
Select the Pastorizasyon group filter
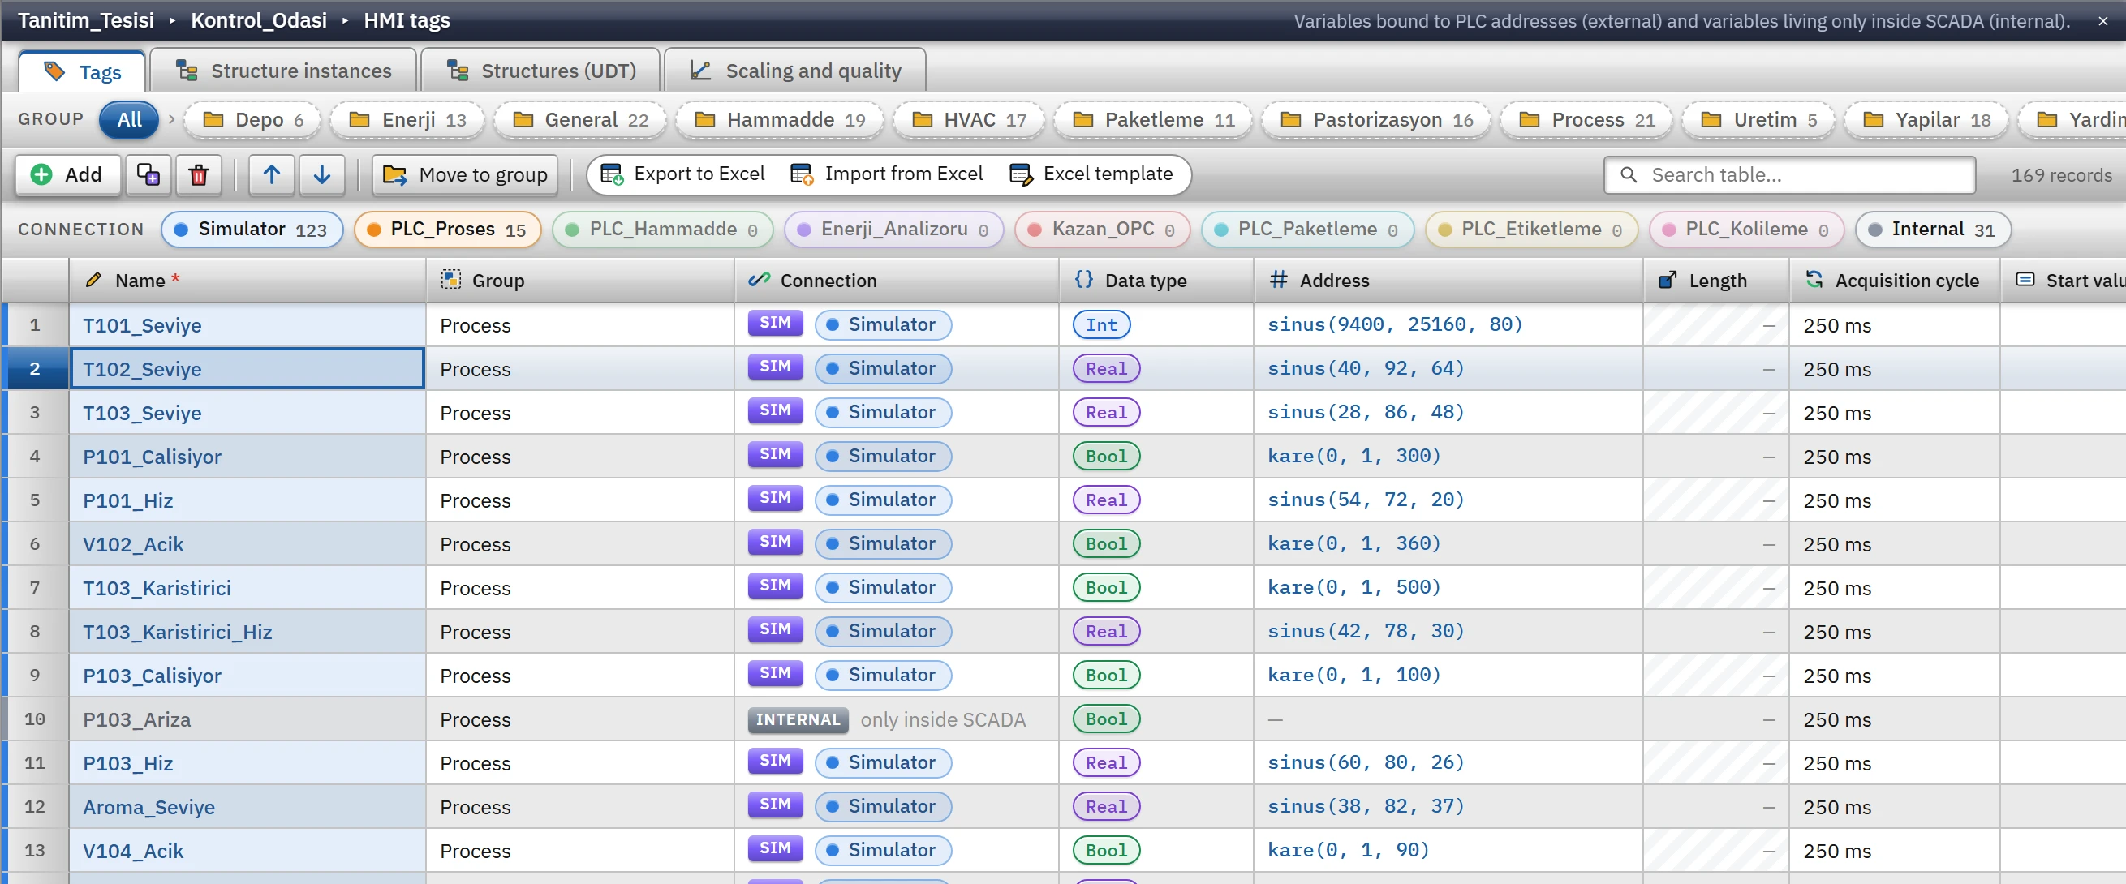point(1375,120)
